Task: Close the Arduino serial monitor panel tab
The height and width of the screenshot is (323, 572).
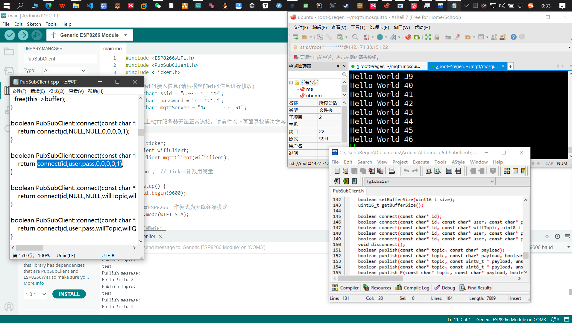Action: (x=161, y=237)
